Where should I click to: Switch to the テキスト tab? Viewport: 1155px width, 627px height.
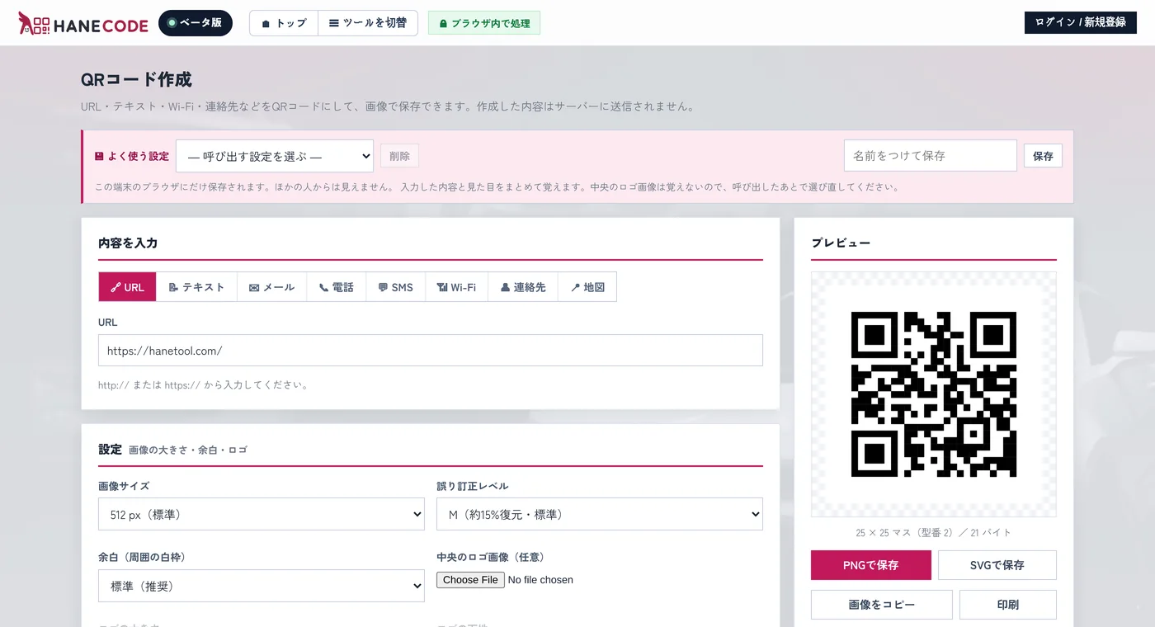(x=196, y=287)
